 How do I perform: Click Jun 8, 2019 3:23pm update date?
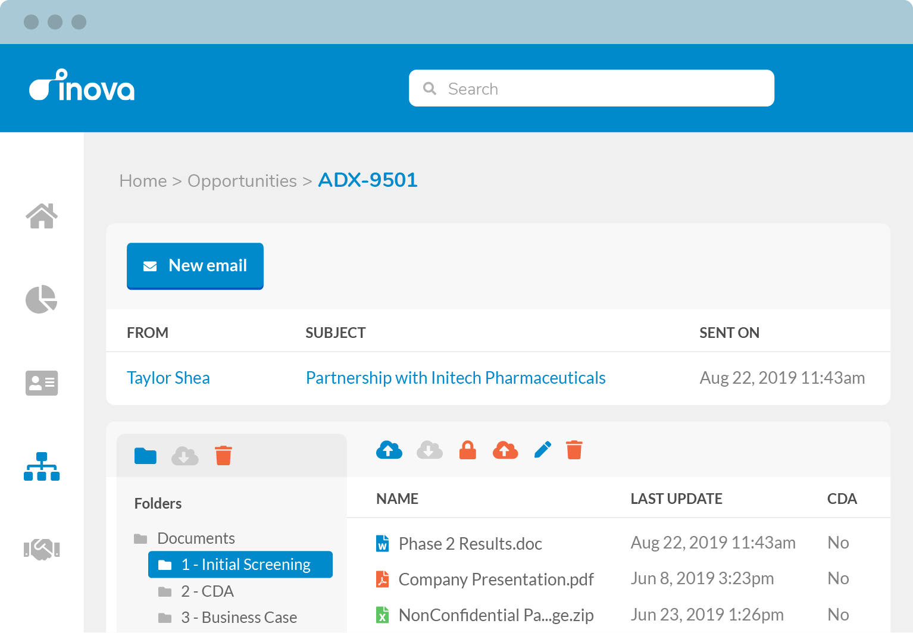[702, 578]
